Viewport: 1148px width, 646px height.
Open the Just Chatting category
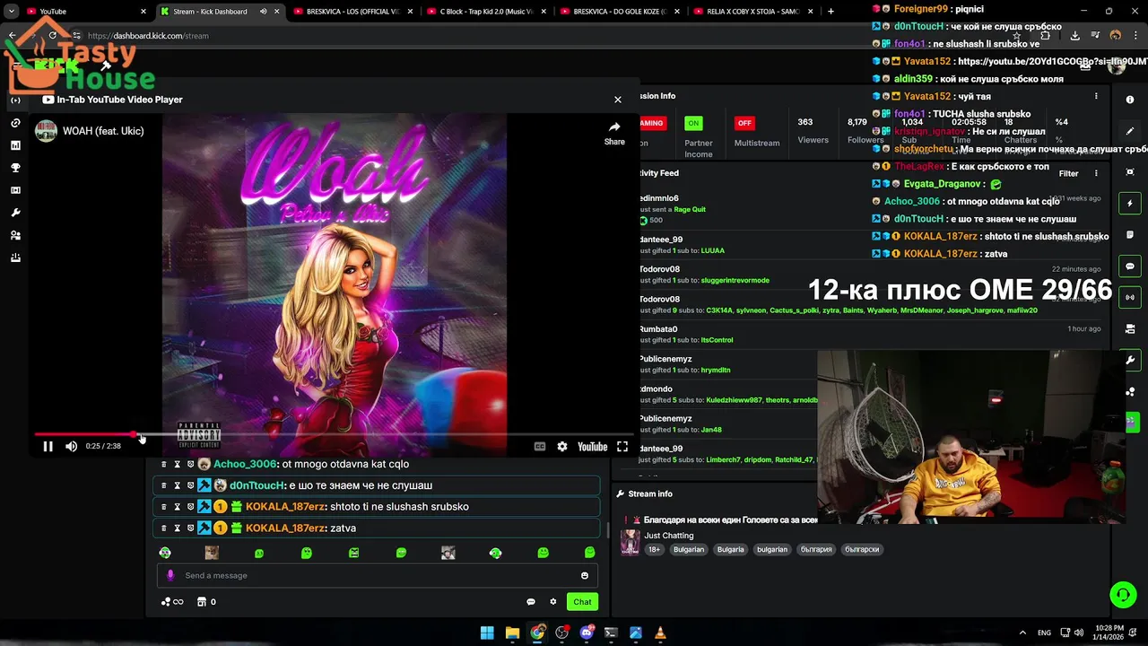[x=669, y=536]
